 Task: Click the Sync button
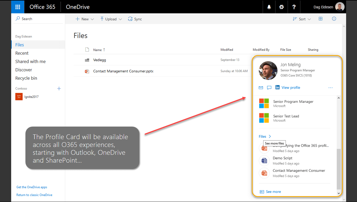pyautogui.click(x=135, y=19)
